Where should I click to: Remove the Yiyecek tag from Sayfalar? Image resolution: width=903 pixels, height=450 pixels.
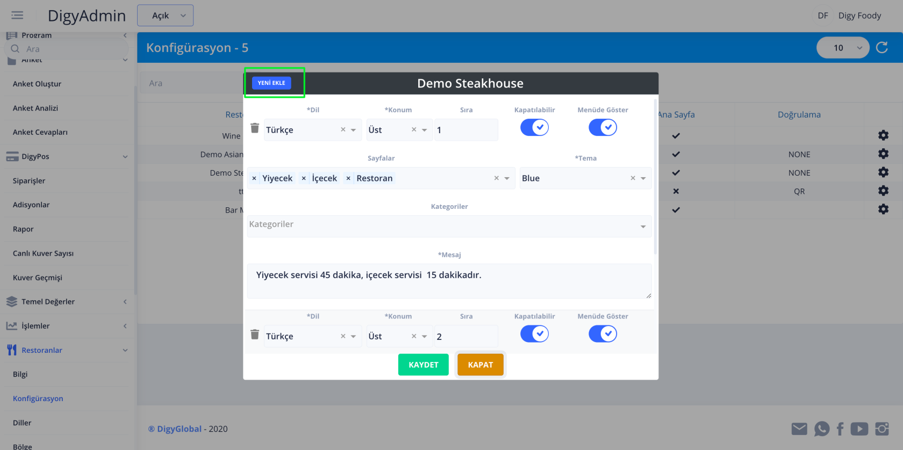point(254,178)
